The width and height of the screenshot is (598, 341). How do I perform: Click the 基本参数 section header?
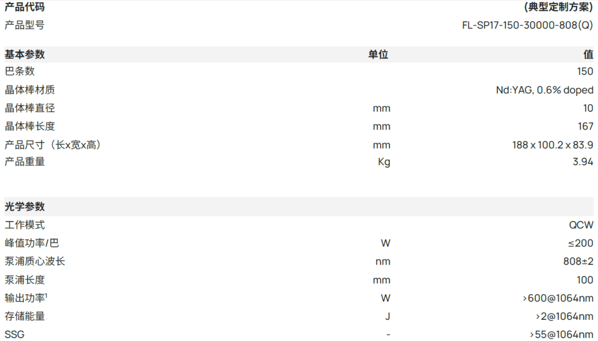[x=25, y=54]
